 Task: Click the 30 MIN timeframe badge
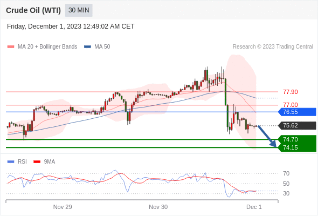click(79, 10)
